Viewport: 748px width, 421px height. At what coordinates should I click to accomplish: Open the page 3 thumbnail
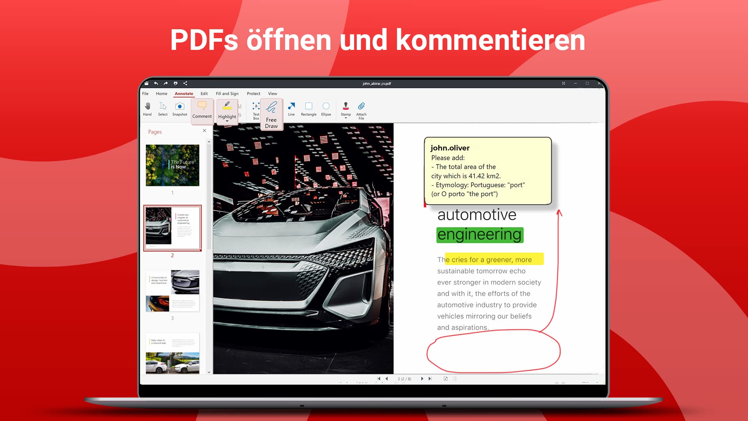pos(173,291)
